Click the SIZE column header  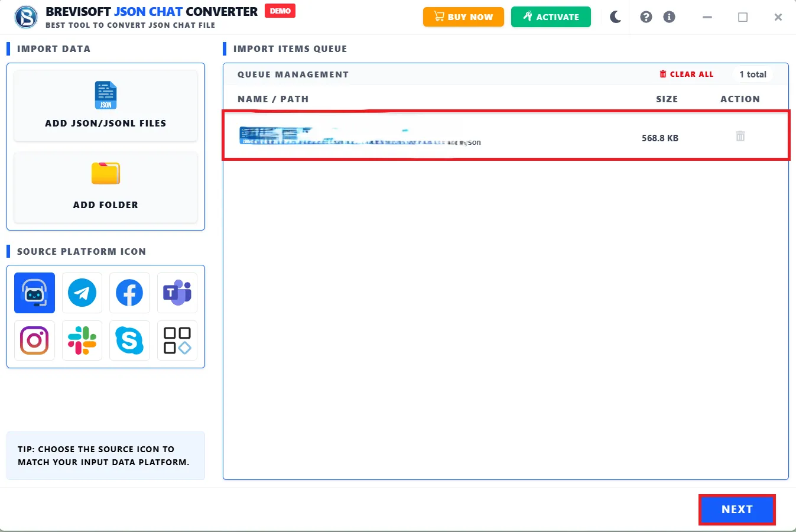(x=667, y=99)
